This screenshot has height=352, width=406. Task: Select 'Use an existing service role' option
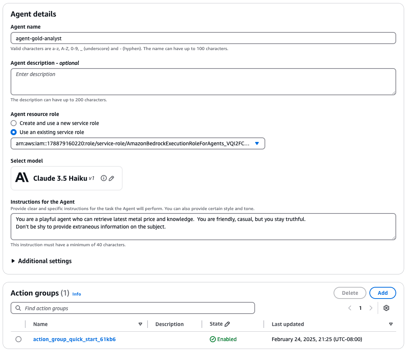[x=14, y=132]
